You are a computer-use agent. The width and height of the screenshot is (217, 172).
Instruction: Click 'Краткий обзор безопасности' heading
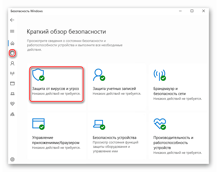pyautogui.click(x=66, y=32)
